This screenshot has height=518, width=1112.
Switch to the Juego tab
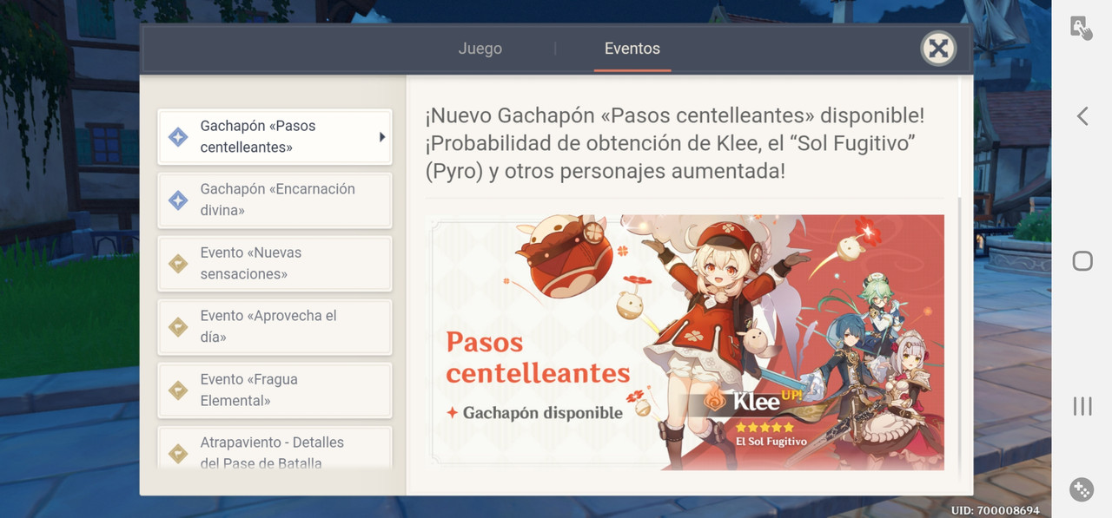480,49
